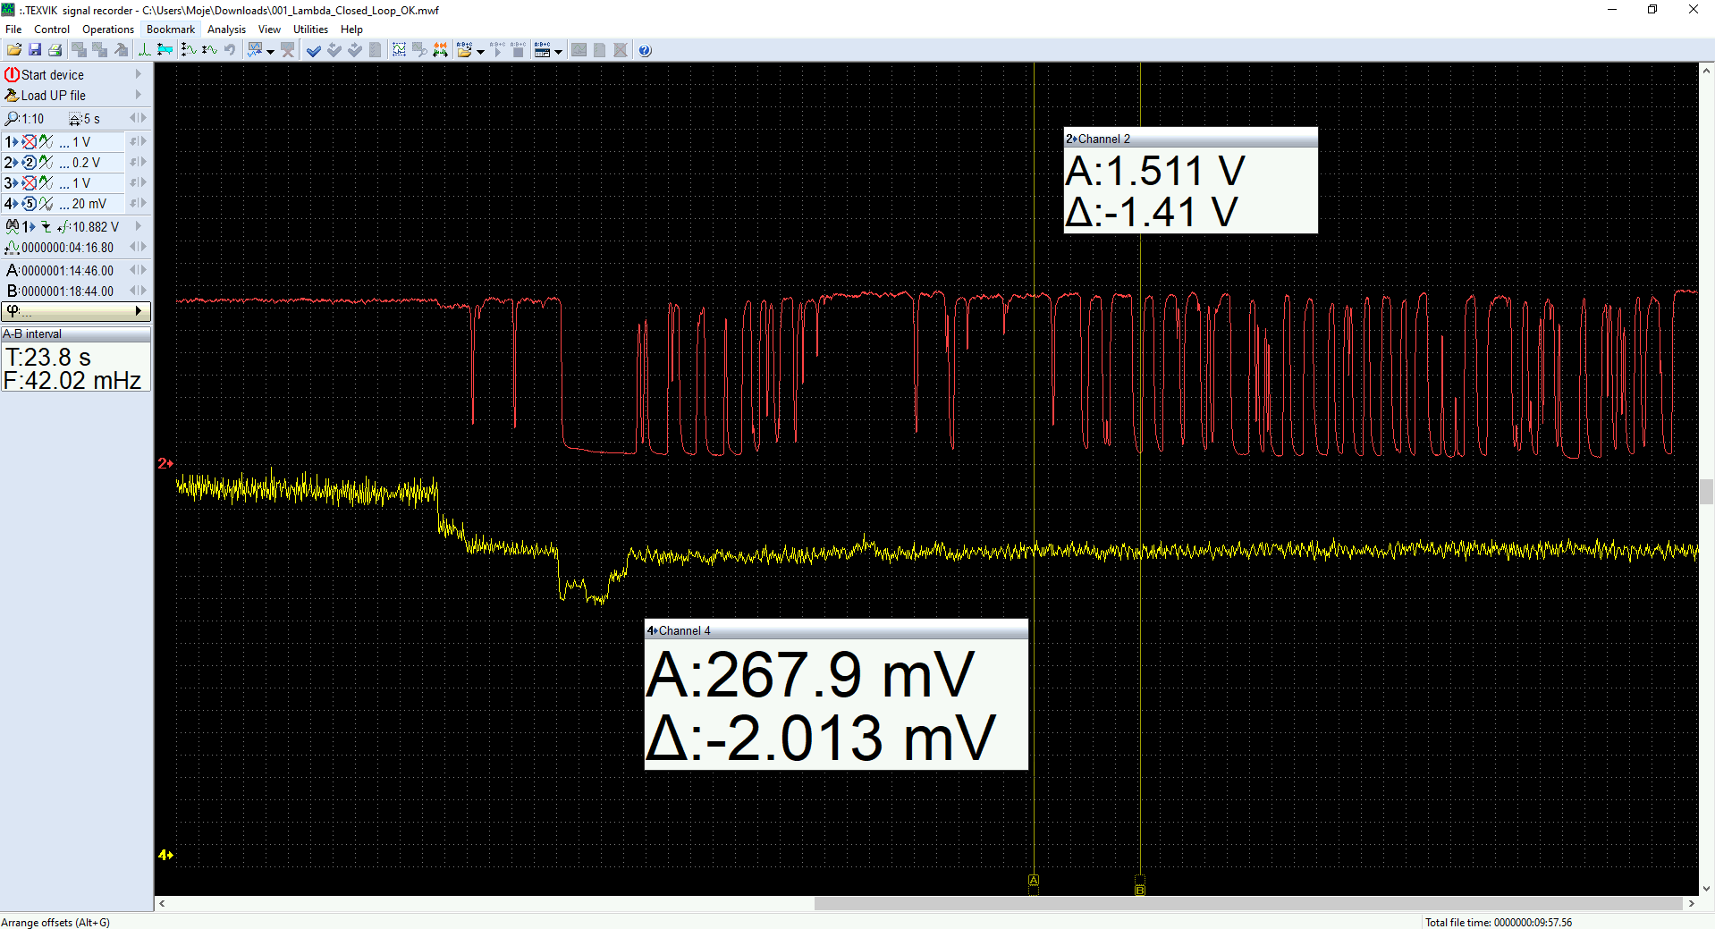Open the channel 4 range 20 mV selector

(89, 204)
